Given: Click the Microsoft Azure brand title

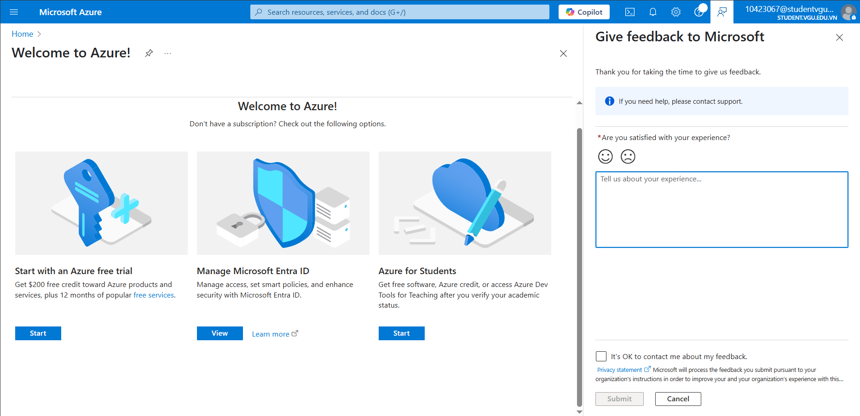Looking at the screenshot, I should click(70, 12).
